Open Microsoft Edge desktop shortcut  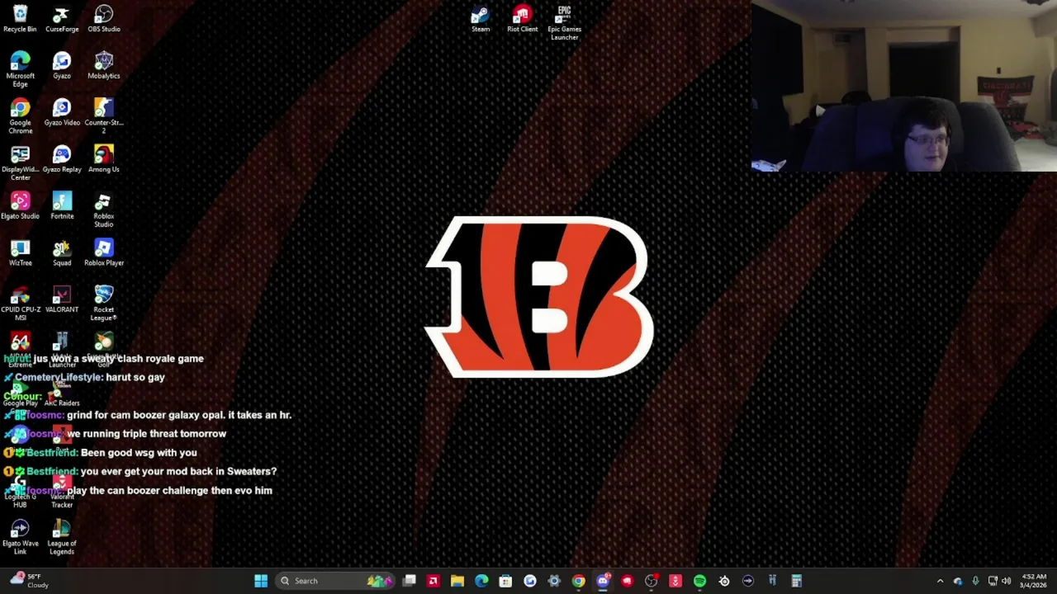pyautogui.click(x=20, y=69)
